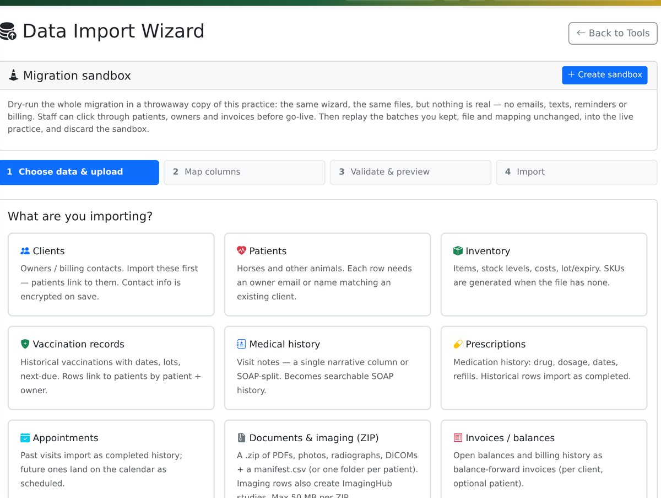Screen dimensions: 661x498
Task: Choose the Patients import card
Action: 327,275
